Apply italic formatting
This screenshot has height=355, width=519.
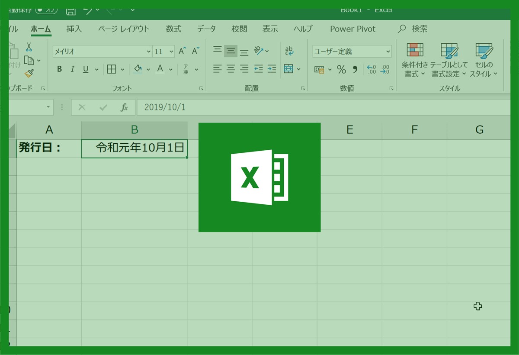pyautogui.click(x=73, y=69)
